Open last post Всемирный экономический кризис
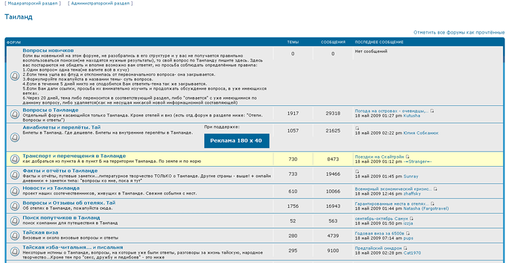Image resolution: width=507 pixels, height=263 pixels. click(x=393, y=189)
